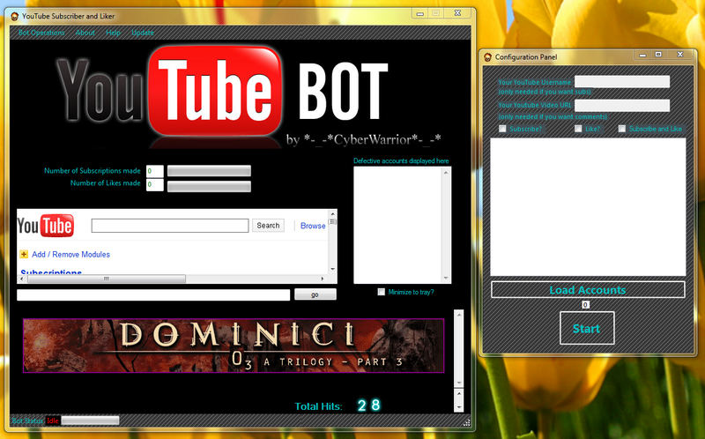Viewport: 705px width, 439px height.
Task: Click the Configuration Panel window icon
Action: click(488, 57)
